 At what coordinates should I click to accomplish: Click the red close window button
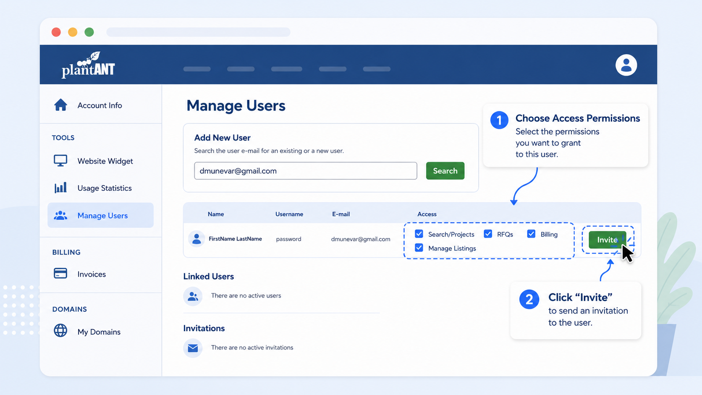click(x=56, y=32)
